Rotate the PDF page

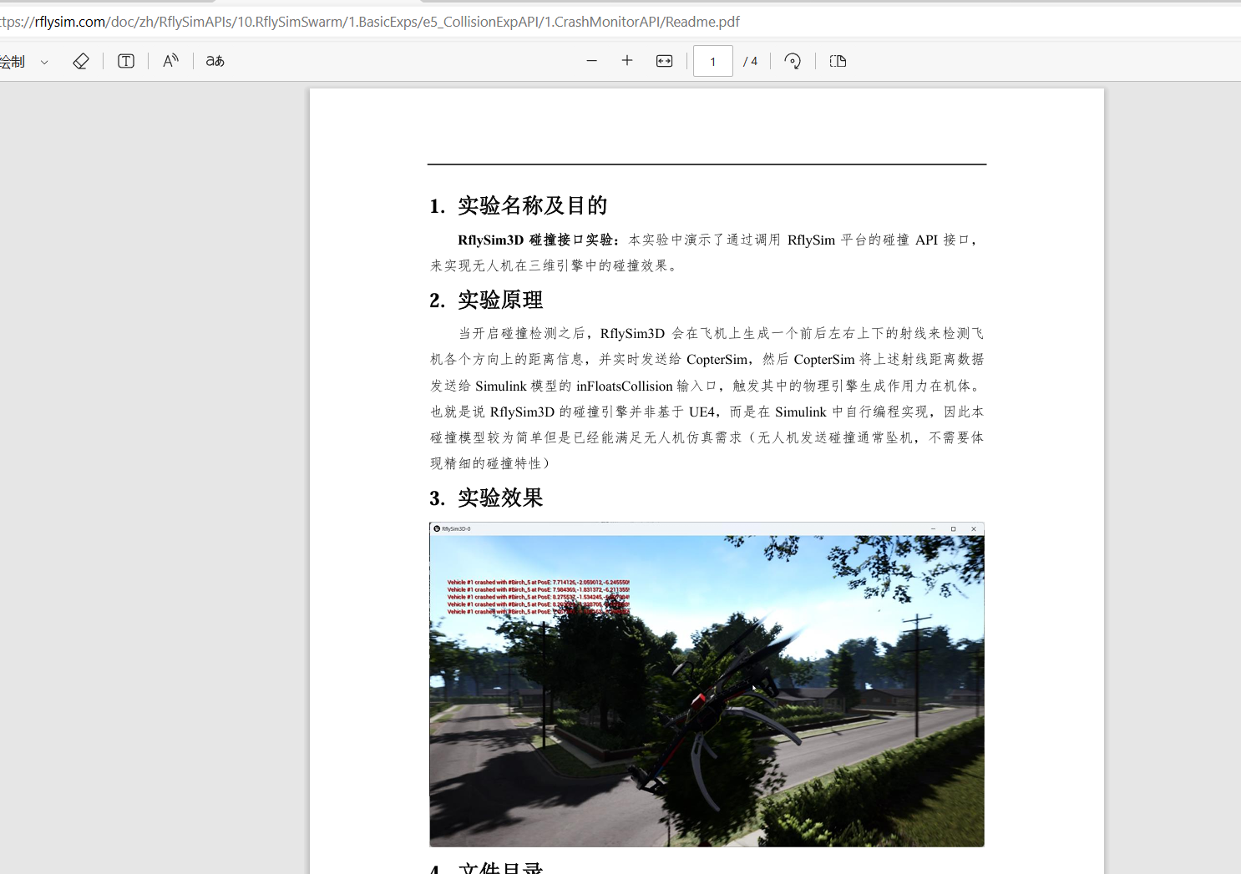(793, 61)
